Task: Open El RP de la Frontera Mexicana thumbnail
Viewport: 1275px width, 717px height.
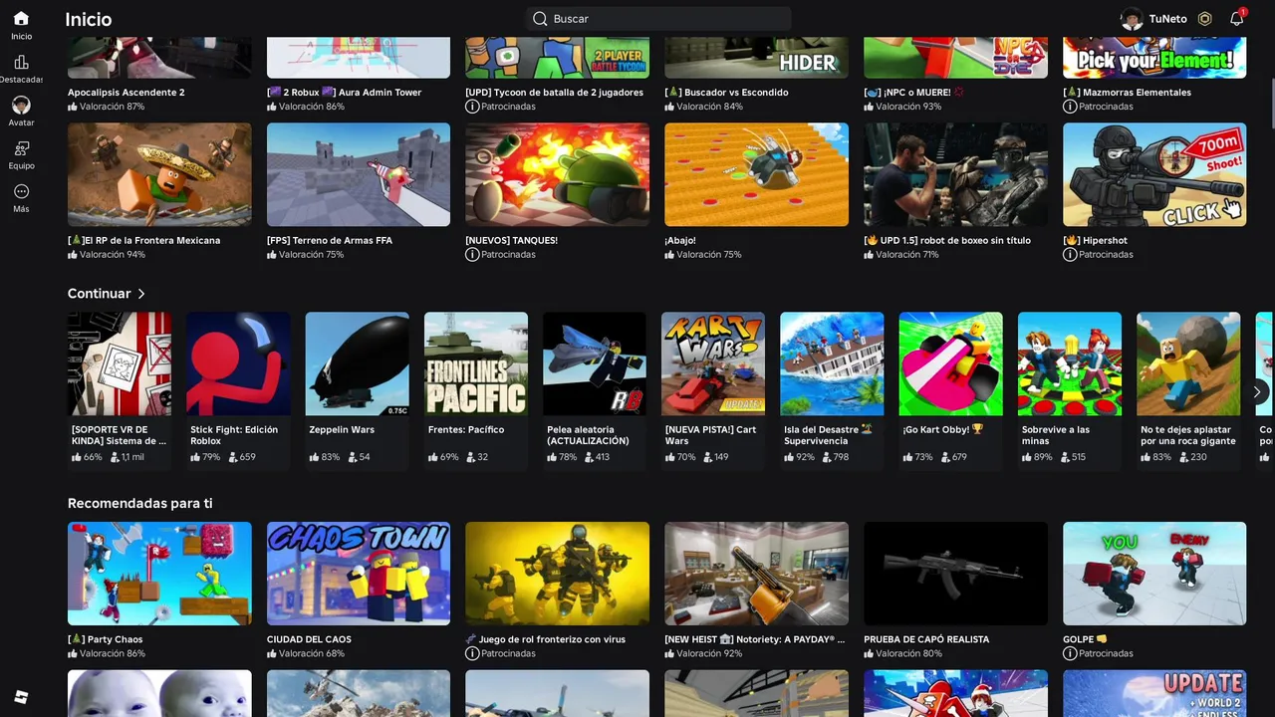Action: (x=159, y=174)
